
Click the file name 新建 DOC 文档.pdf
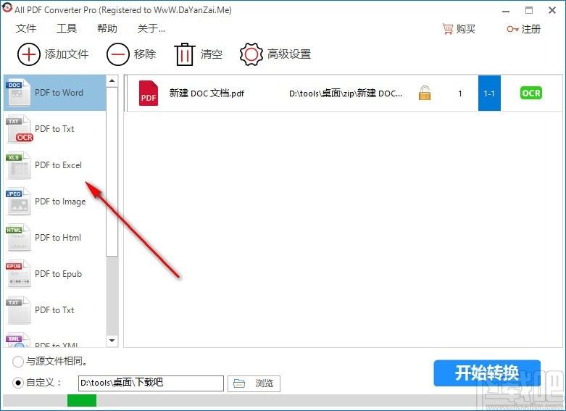coord(207,94)
